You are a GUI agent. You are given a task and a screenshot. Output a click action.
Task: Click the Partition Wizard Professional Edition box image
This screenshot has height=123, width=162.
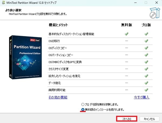25,57
